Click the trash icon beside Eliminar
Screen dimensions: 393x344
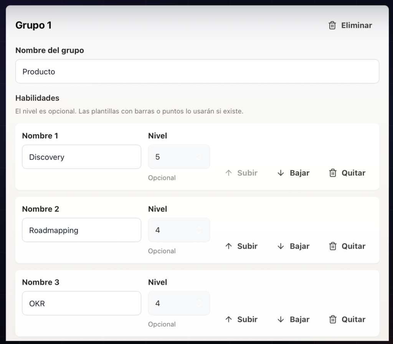coord(332,25)
